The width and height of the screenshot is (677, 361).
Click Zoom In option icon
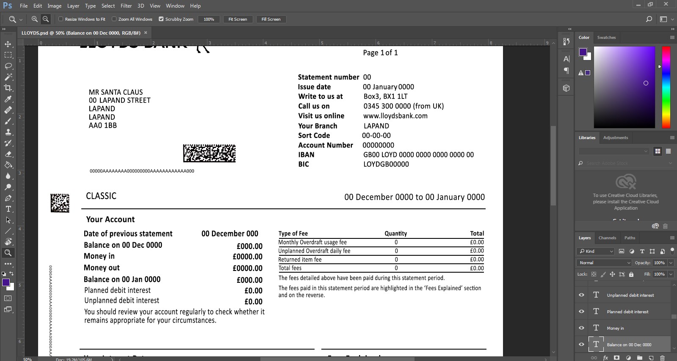click(x=35, y=19)
